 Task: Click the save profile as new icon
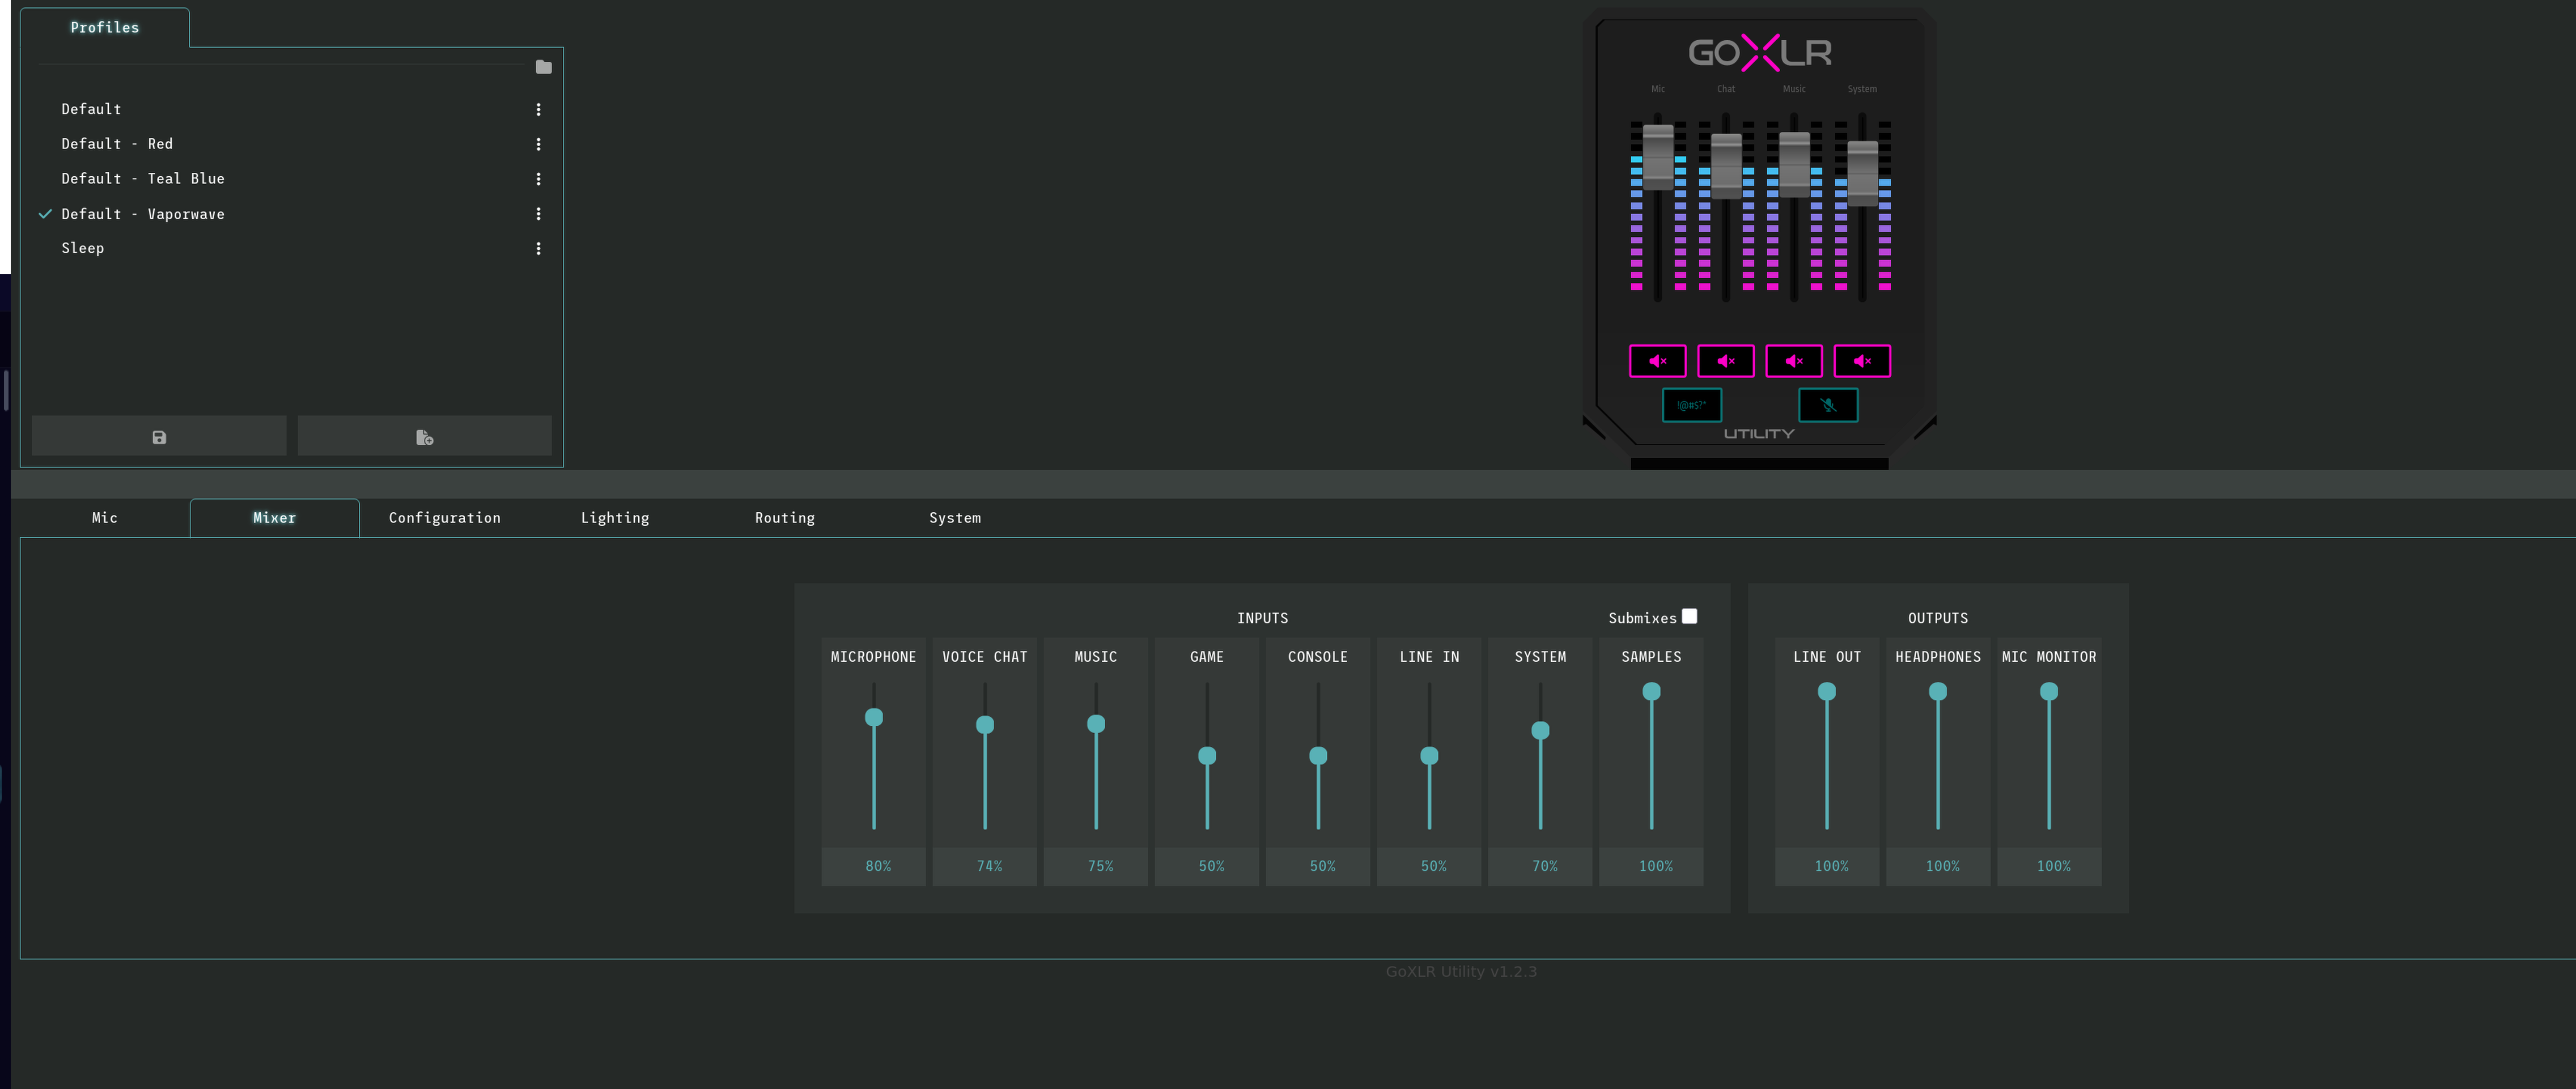pos(424,437)
